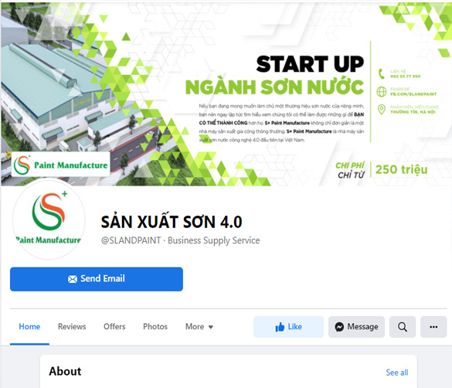Click the envelope icon on Send Email
The height and width of the screenshot is (388, 452).
[x=73, y=279]
